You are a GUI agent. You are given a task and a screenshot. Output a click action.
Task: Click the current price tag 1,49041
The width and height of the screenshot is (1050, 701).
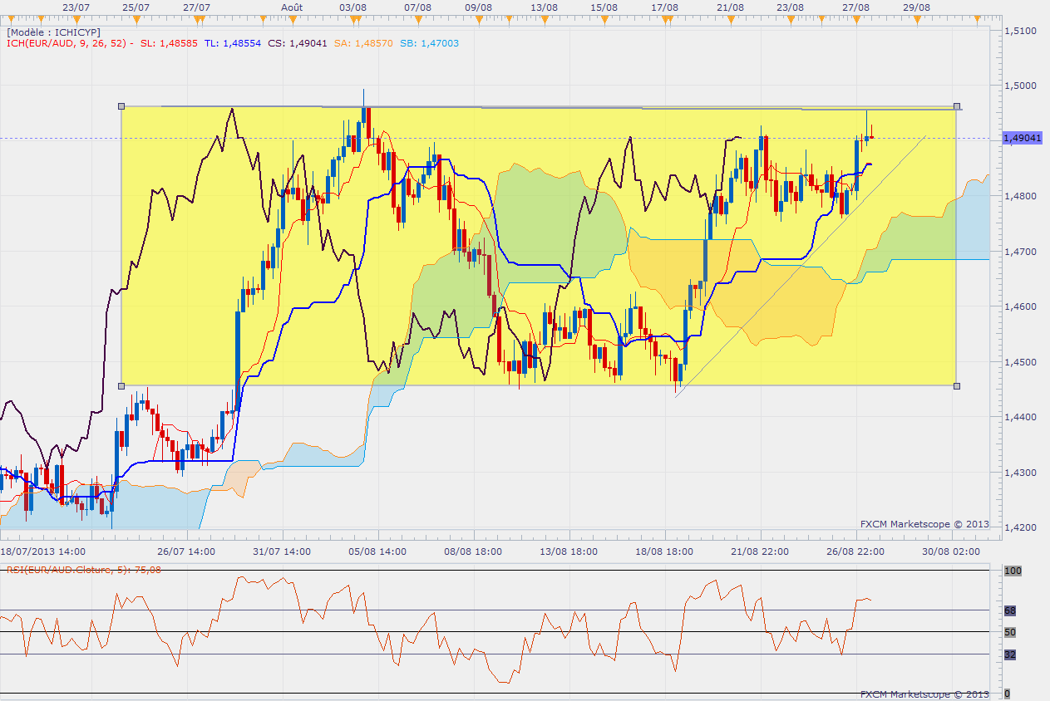tap(1022, 138)
